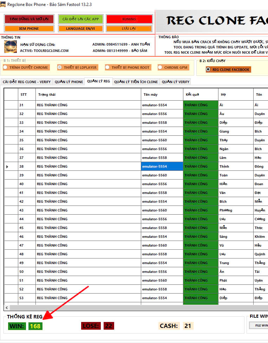This screenshot has height=343, width=268.
Task: Click the CASH count value 21
Action: (188, 326)
